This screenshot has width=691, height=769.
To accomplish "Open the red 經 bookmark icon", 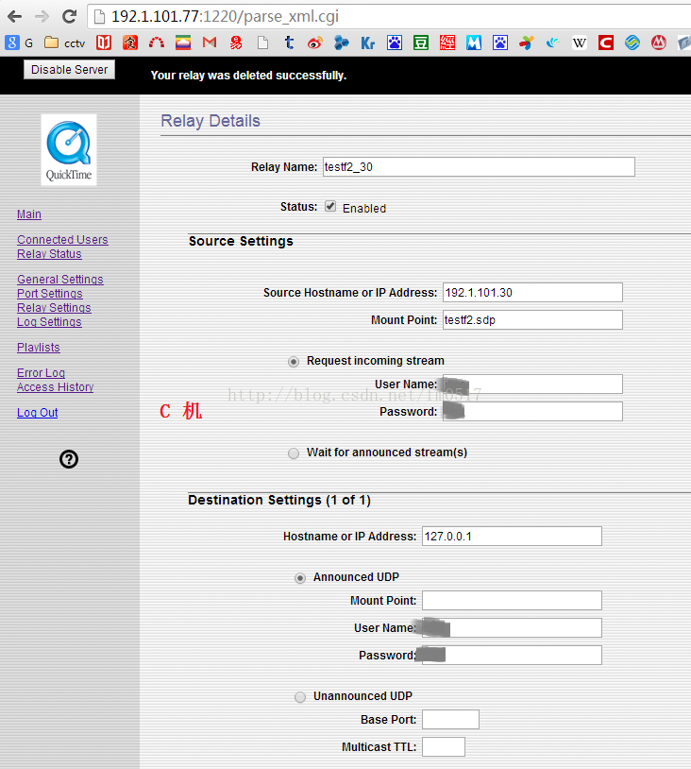I will click(447, 43).
